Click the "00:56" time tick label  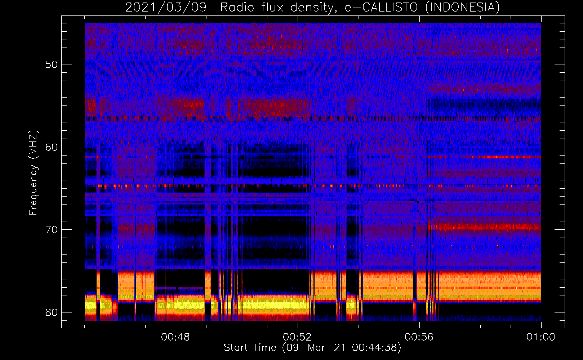tap(419, 337)
